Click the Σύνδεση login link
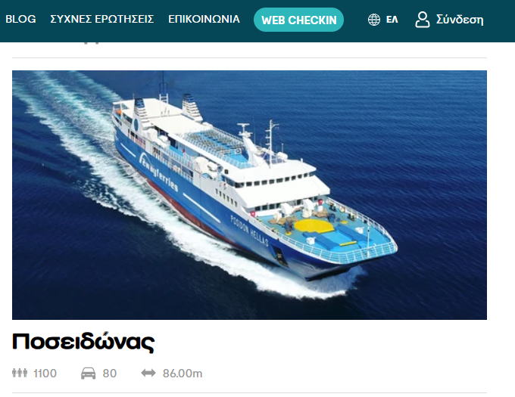 [x=460, y=20]
